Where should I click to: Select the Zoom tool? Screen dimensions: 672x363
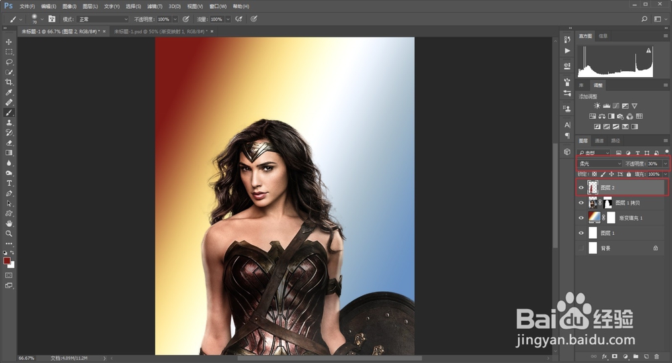point(9,234)
